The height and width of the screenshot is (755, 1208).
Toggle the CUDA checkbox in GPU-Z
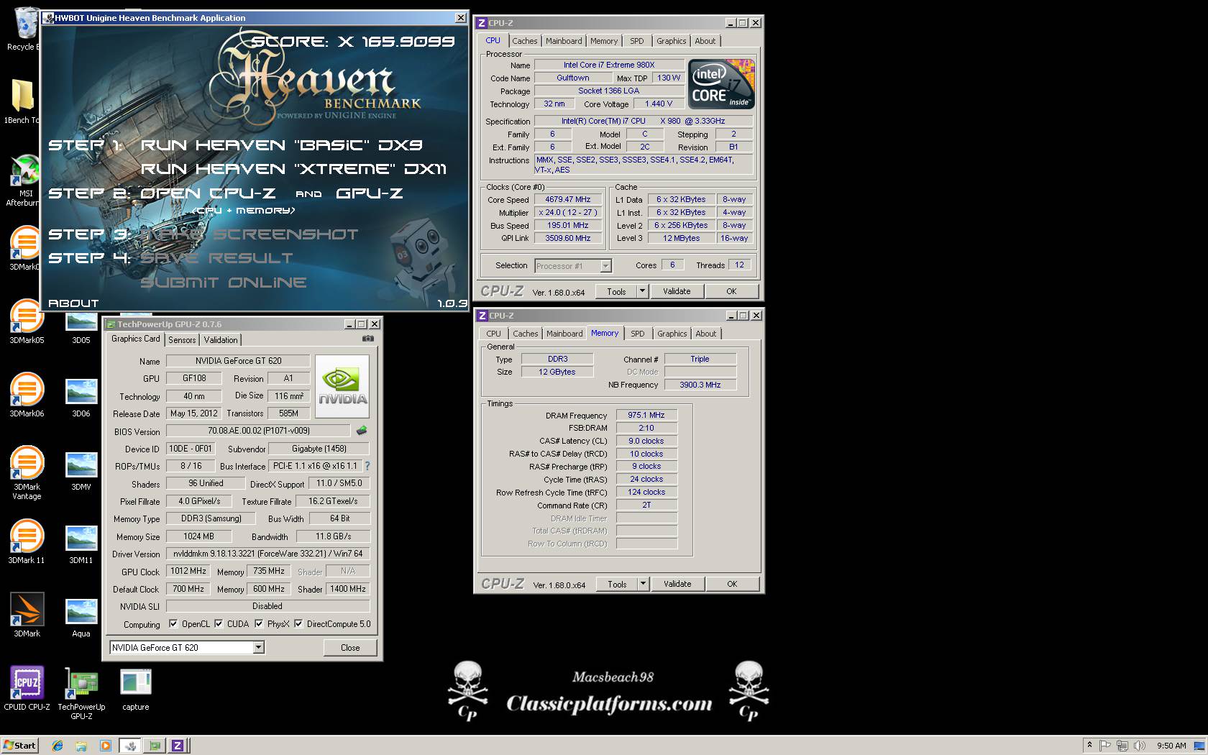click(x=219, y=624)
